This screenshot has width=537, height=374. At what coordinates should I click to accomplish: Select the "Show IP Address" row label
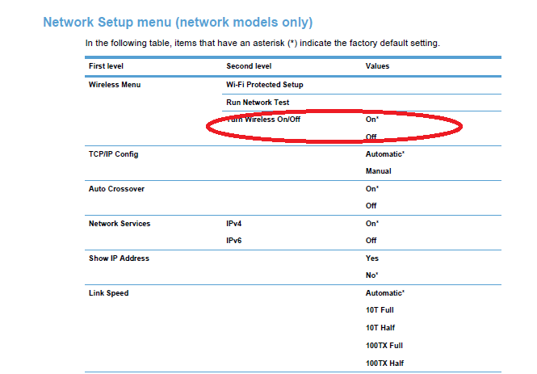(119, 258)
